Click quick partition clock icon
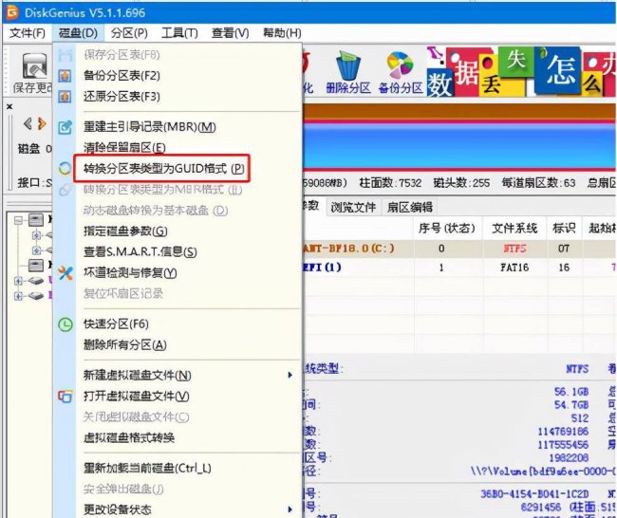The width and height of the screenshot is (617, 518). [65, 324]
